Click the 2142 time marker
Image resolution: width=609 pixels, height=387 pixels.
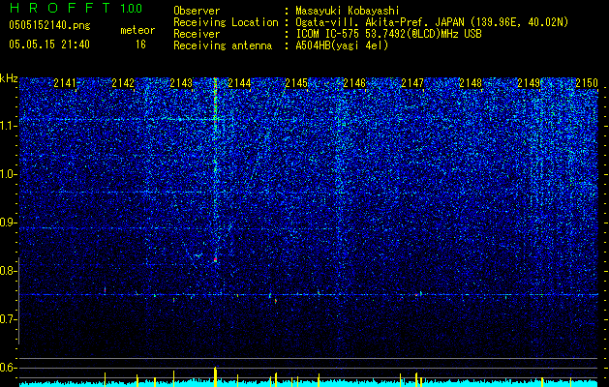(x=123, y=83)
